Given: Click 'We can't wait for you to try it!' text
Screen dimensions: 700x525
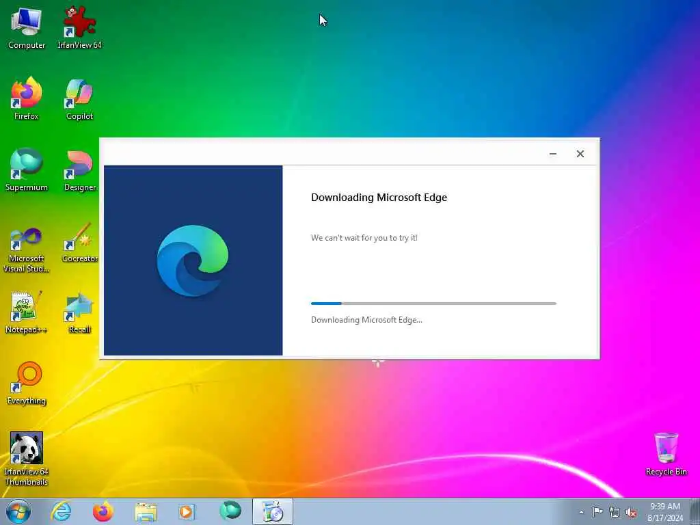Looking at the screenshot, I should click(364, 238).
